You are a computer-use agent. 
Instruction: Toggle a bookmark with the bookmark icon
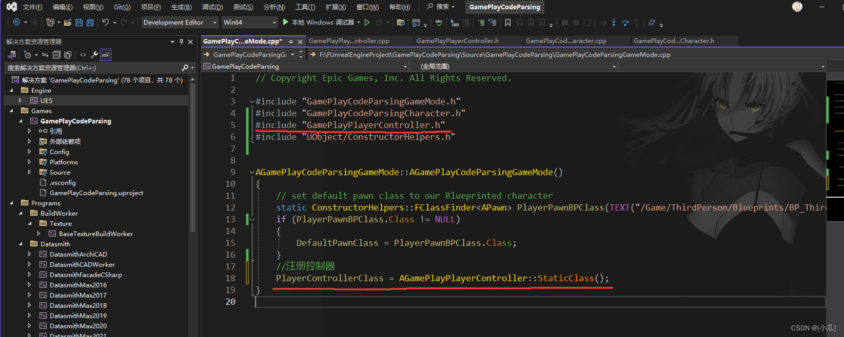[x=508, y=23]
